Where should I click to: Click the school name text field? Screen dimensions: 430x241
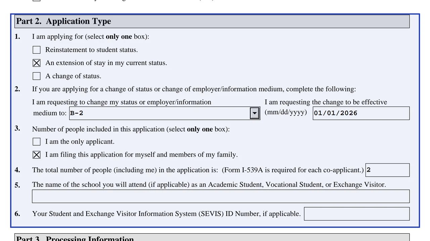(x=221, y=196)
